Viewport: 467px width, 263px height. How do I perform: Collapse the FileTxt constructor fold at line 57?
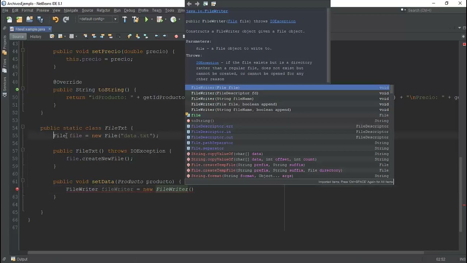coord(23,150)
